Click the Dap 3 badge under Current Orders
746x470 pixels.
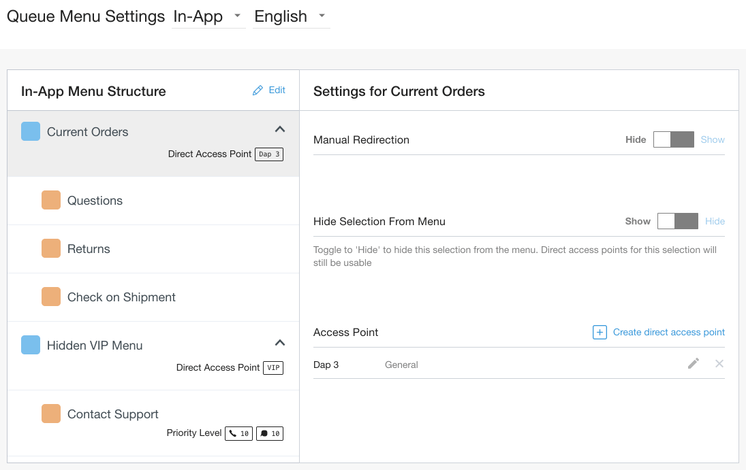pos(269,154)
